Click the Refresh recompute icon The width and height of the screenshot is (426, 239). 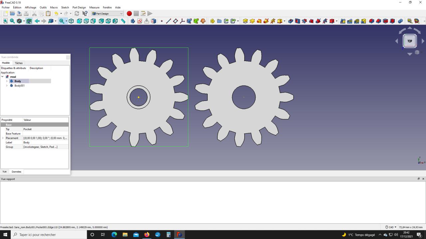click(77, 14)
